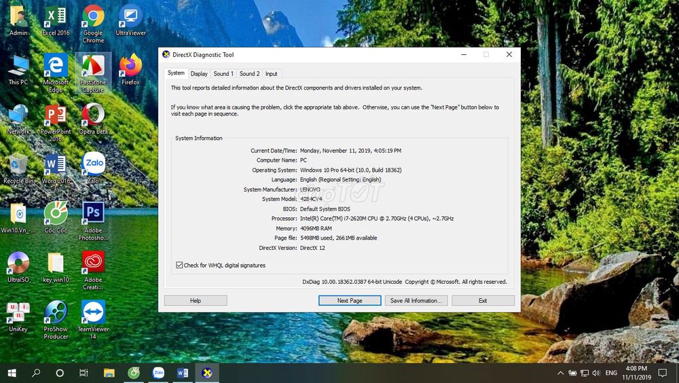Switch to Cốc Cốc taskbar button
Screen dimensions: 679x383
click(x=134, y=373)
